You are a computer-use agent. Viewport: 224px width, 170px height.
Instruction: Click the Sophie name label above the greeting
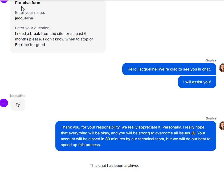211,60
